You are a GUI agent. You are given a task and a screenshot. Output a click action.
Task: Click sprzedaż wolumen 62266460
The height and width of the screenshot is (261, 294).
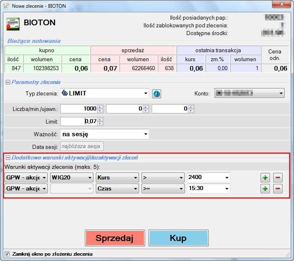click(x=144, y=68)
